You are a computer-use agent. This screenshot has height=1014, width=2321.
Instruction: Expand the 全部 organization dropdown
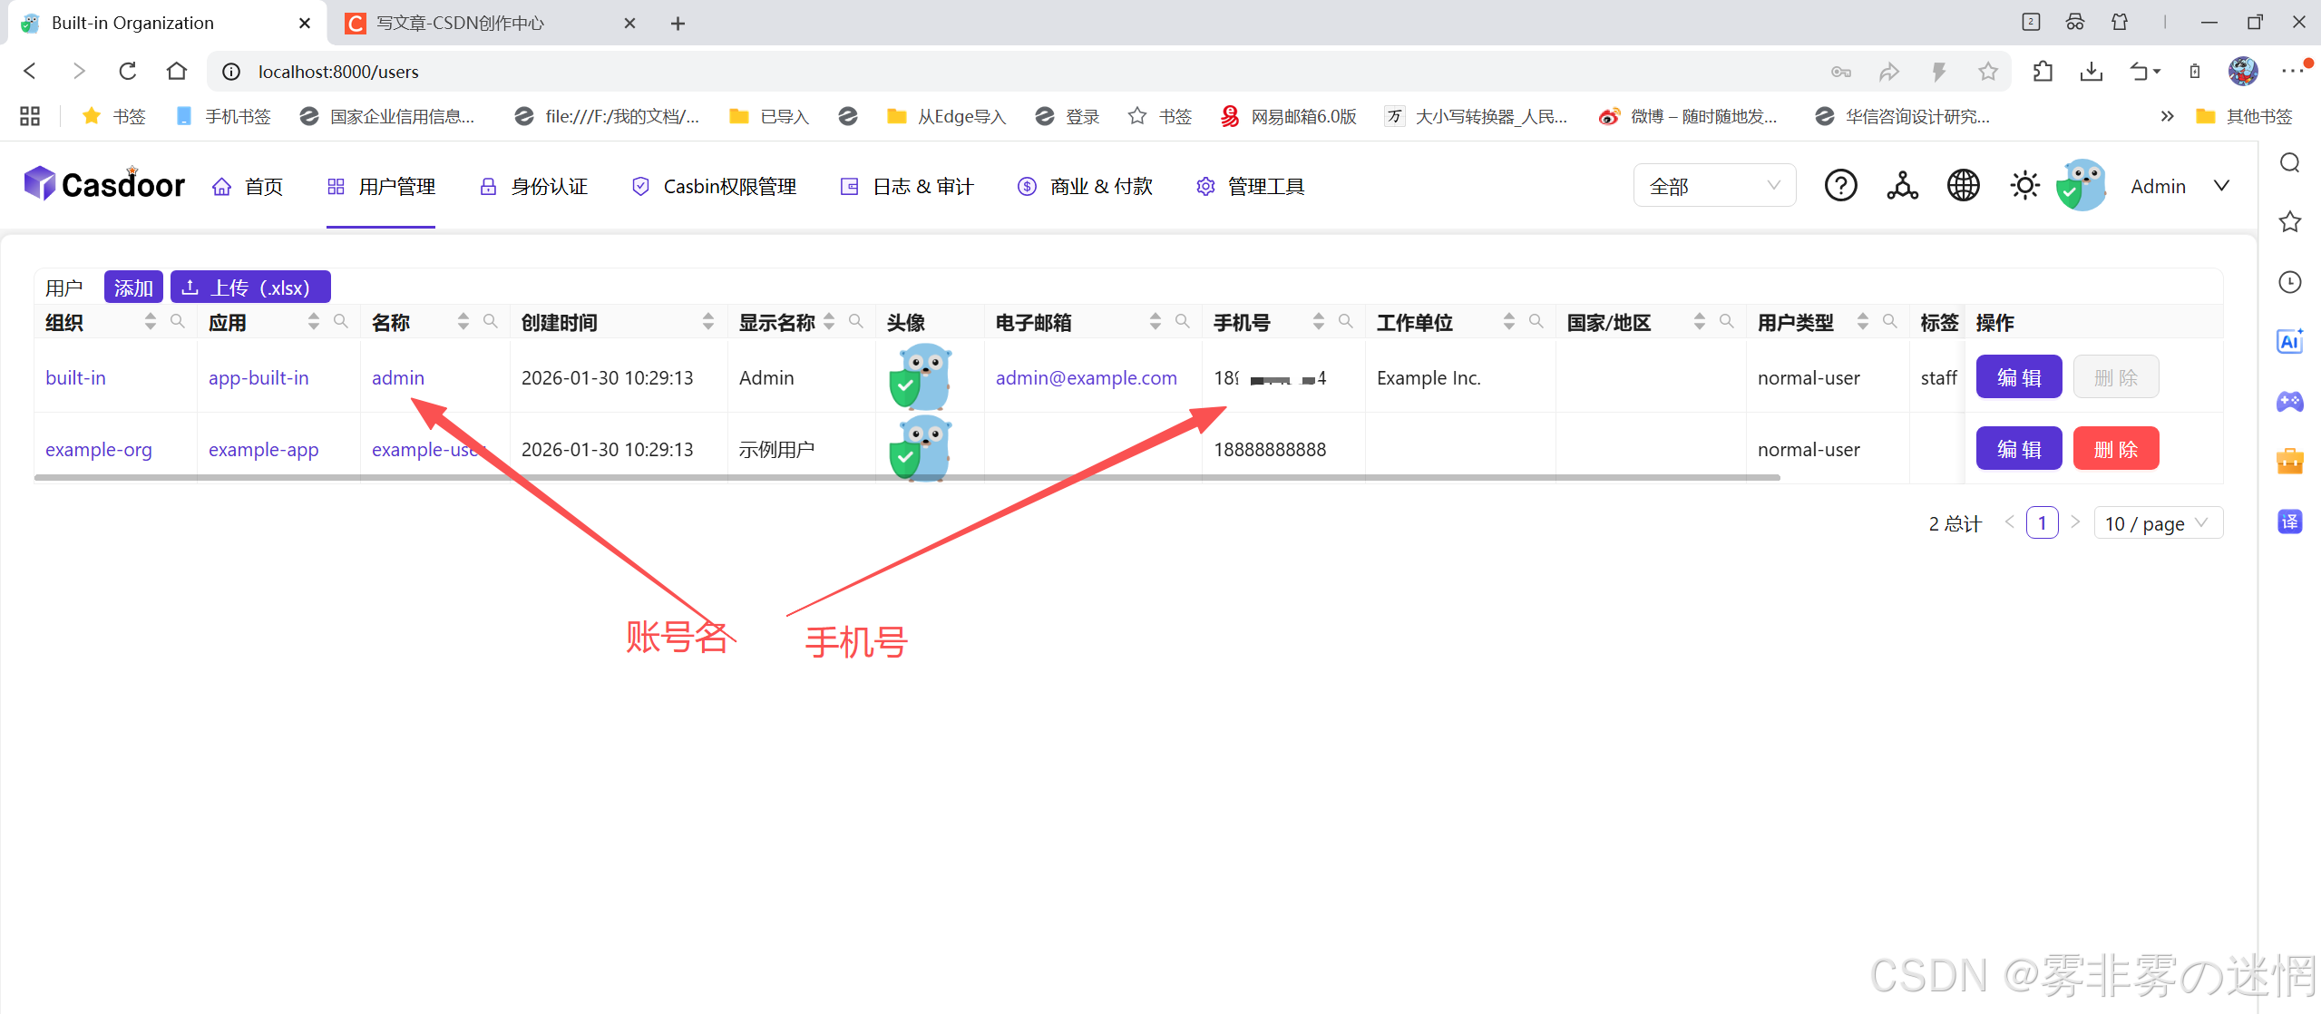[x=1713, y=186]
